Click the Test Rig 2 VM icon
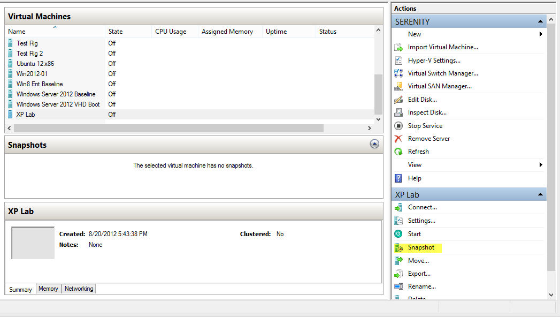 [10, 53]
